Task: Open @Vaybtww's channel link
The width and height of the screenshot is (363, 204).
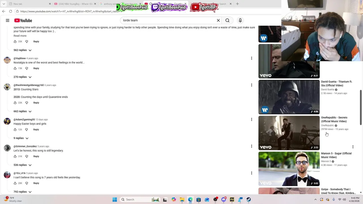Action: pos(20,58)
